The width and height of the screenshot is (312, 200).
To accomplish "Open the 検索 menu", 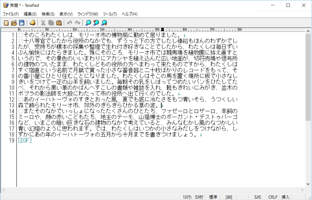I will 47,14.
